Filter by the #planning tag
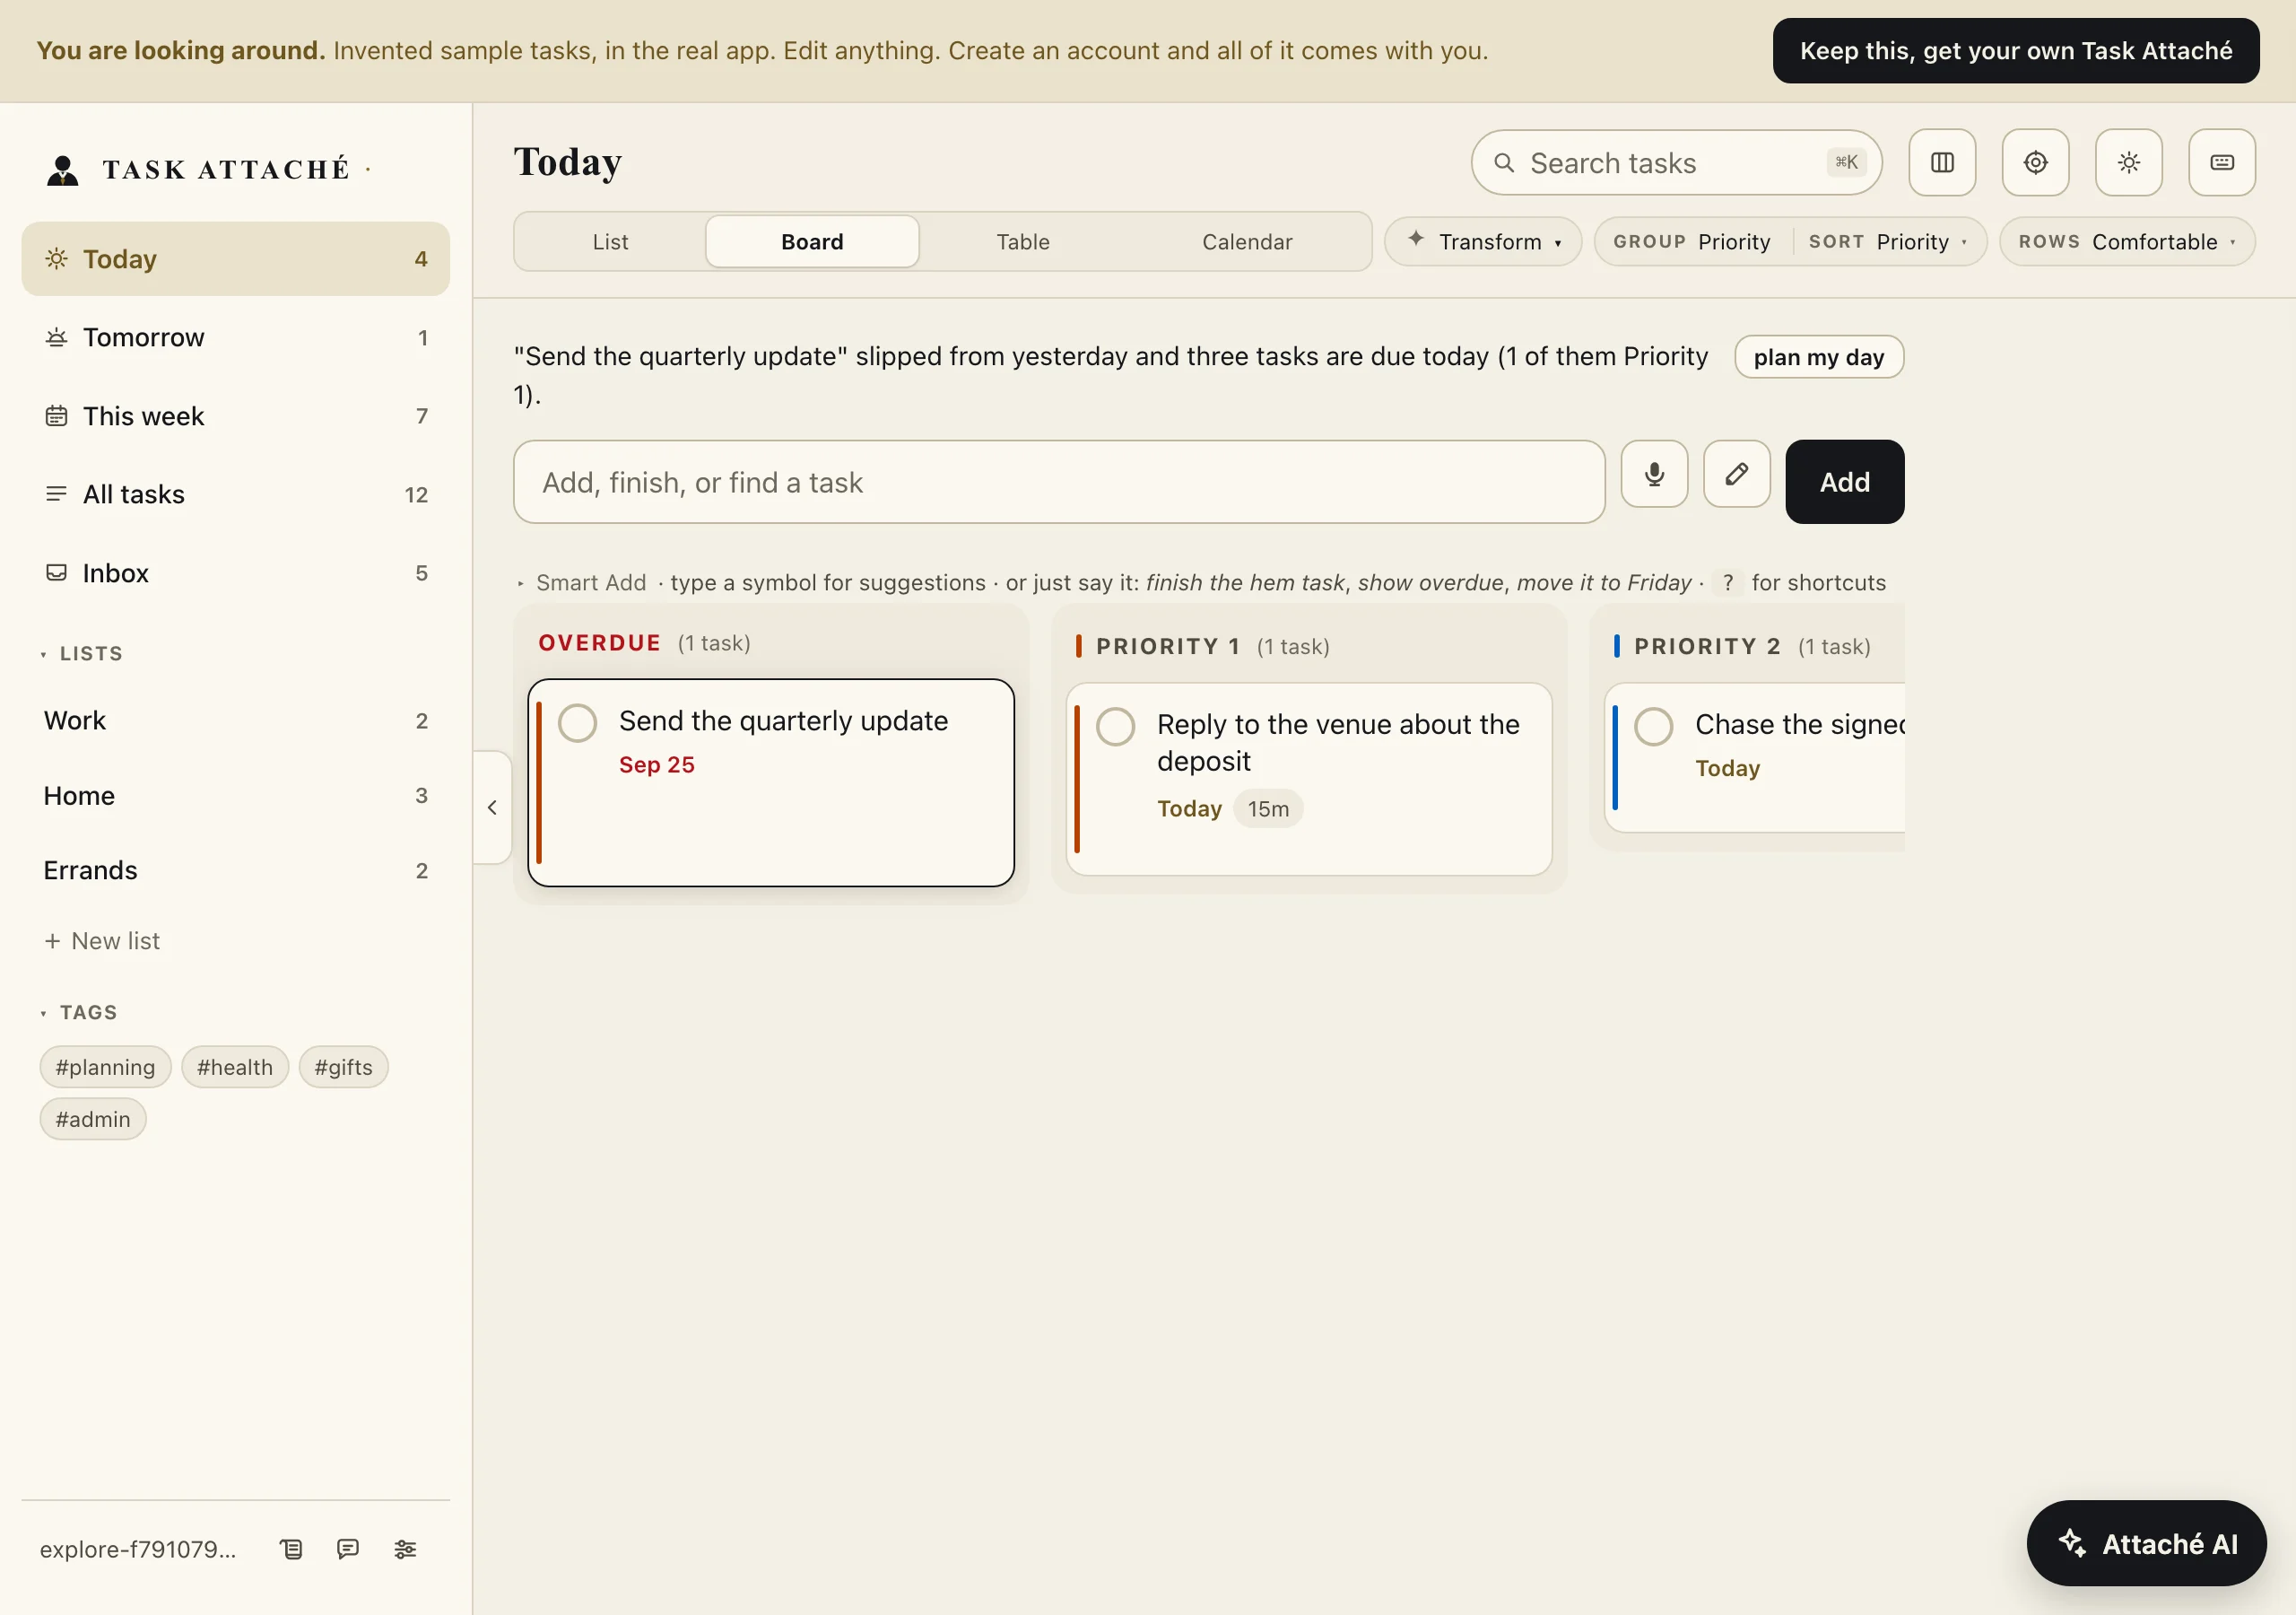 tap(105, 1067)
